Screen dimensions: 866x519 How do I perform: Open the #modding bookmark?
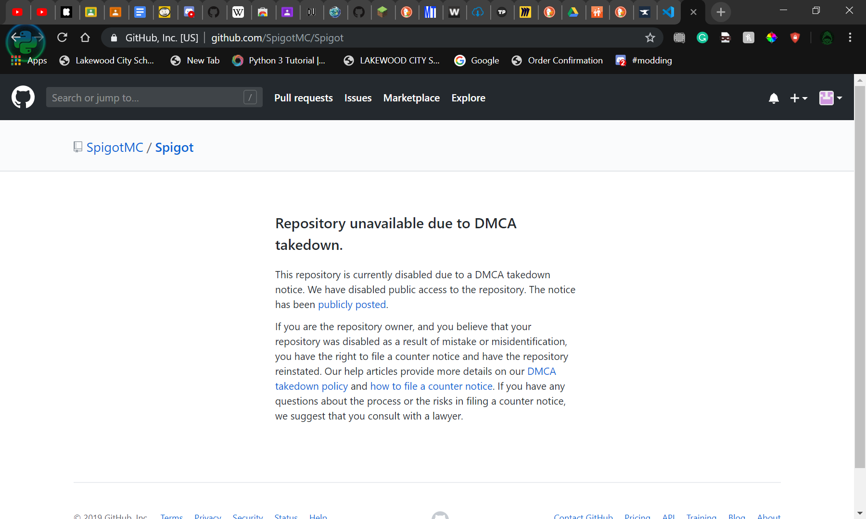coord(644,61)
